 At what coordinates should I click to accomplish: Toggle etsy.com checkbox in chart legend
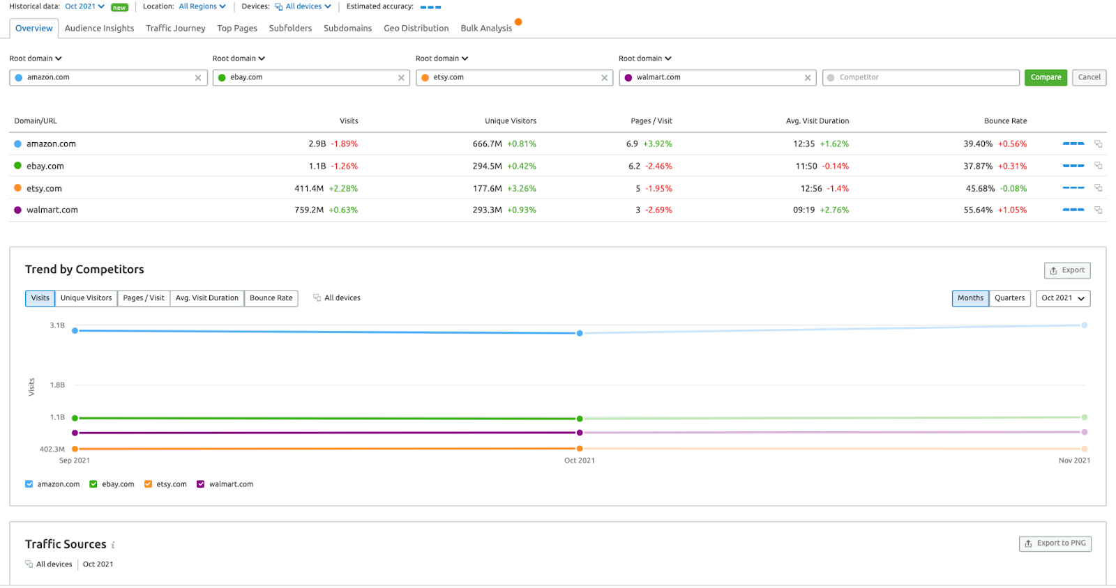point(148,484)
